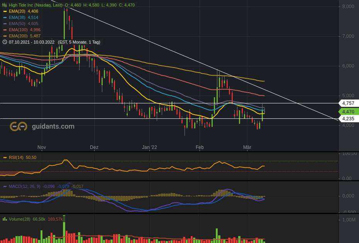Viewport: 359px width, 243px height.
Task: Click the cyan EMA(38) line swatch
Action: [5, 17]
